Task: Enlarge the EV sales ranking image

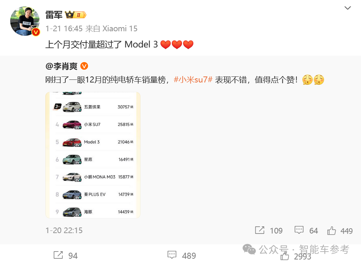Action: [93, 155]
